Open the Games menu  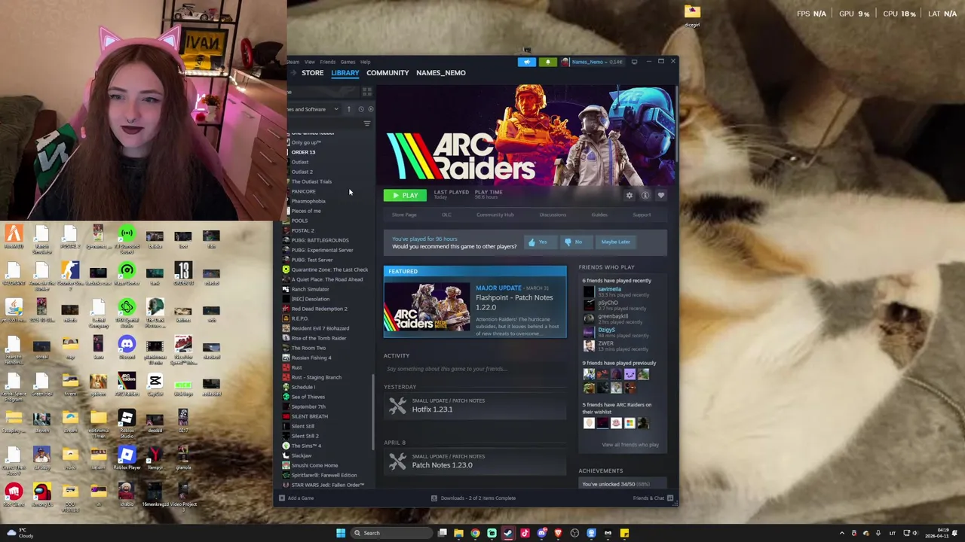click(348, 62)
